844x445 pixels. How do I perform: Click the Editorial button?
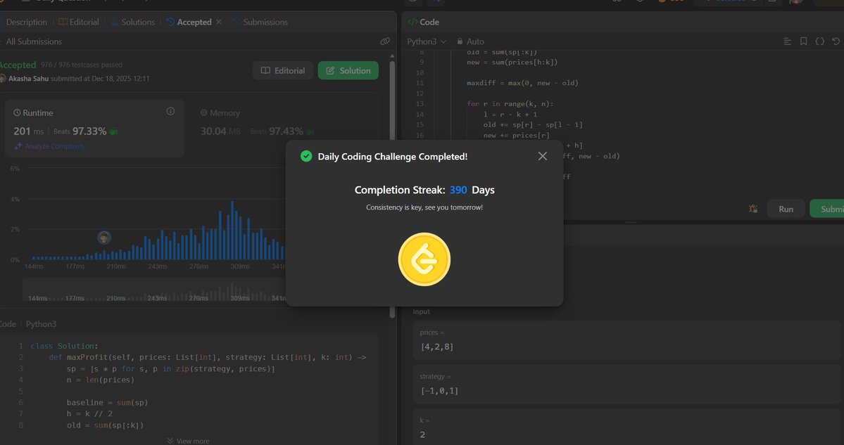click(x=282, y=70)
